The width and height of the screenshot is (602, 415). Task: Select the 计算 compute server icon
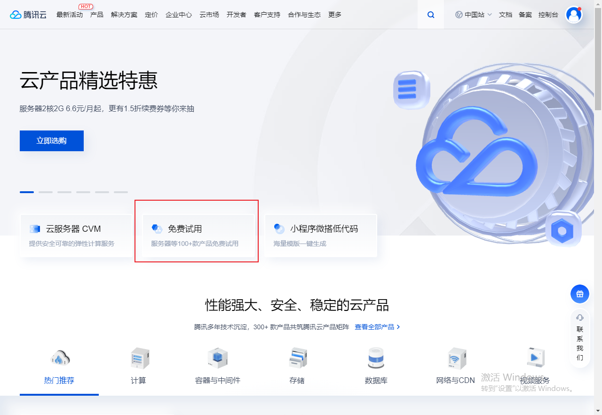click(139, 358)
